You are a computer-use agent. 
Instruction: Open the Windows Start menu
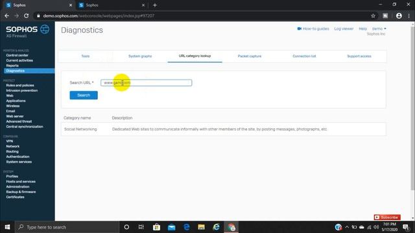7,227
